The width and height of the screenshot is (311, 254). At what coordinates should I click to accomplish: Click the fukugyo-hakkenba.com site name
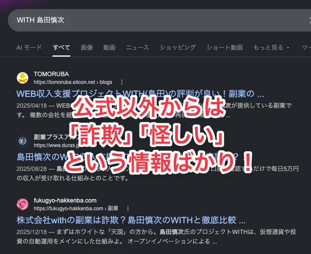click(x=65, y=200)
